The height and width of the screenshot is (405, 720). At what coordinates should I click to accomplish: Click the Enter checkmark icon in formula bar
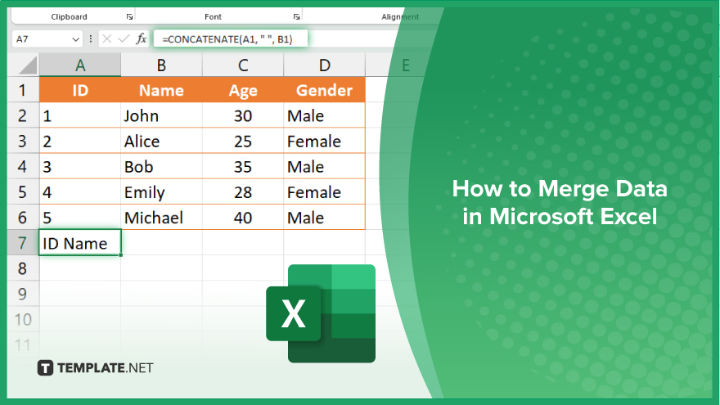point(124,39)
